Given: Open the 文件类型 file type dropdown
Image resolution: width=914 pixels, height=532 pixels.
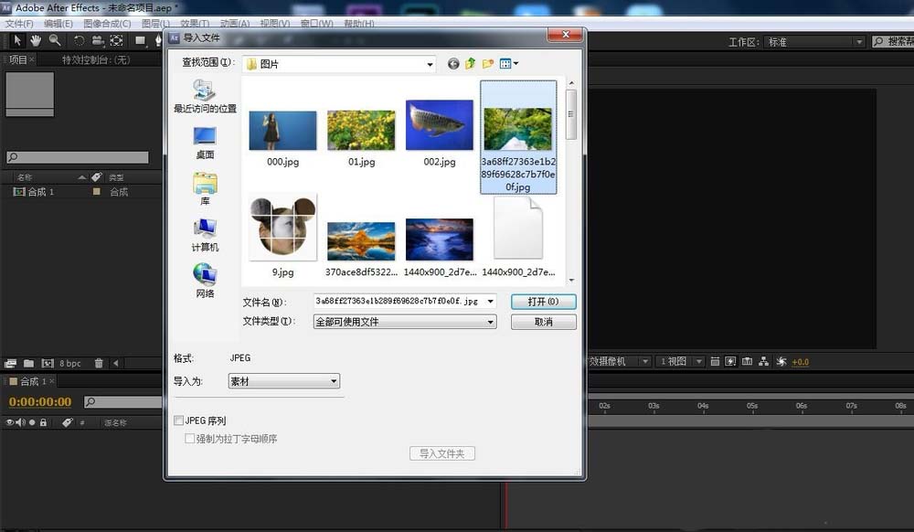Looking at the screenshot, I should tap(405, 322).
